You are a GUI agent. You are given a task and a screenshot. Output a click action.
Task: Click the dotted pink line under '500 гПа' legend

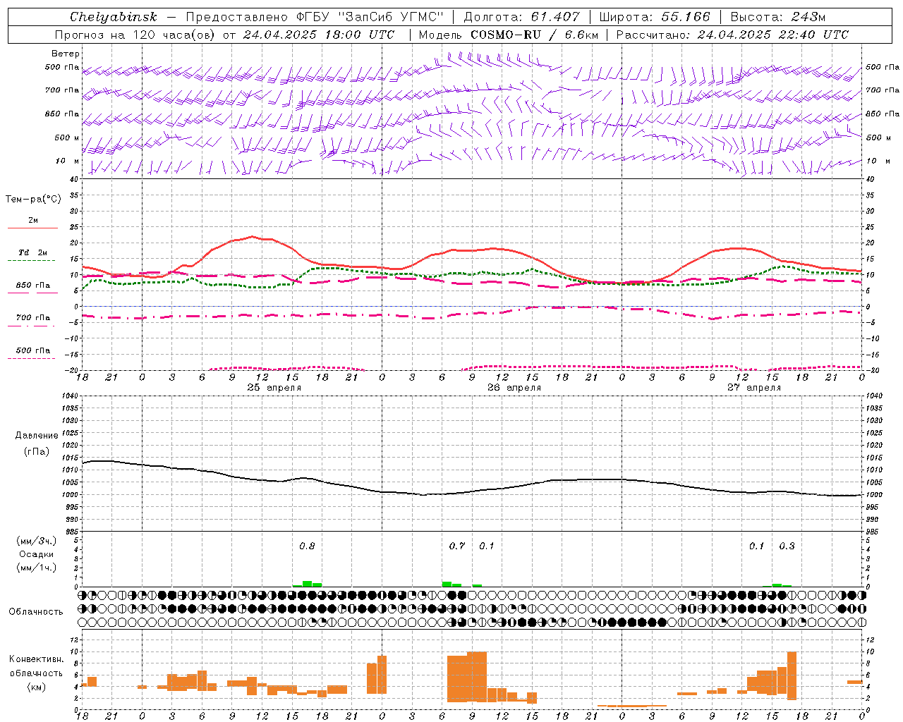[32, 358]
